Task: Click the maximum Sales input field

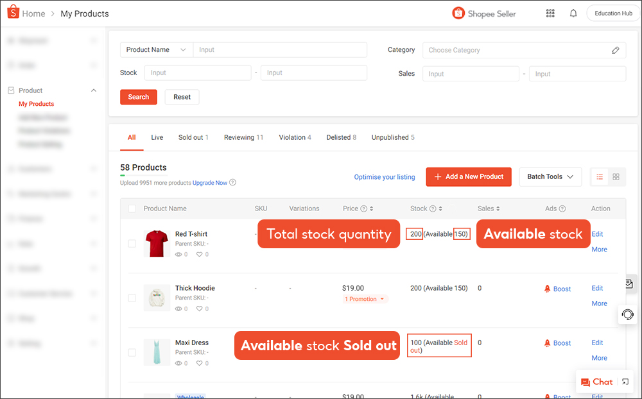Action: pyautogui.click(x=577, y=74)
